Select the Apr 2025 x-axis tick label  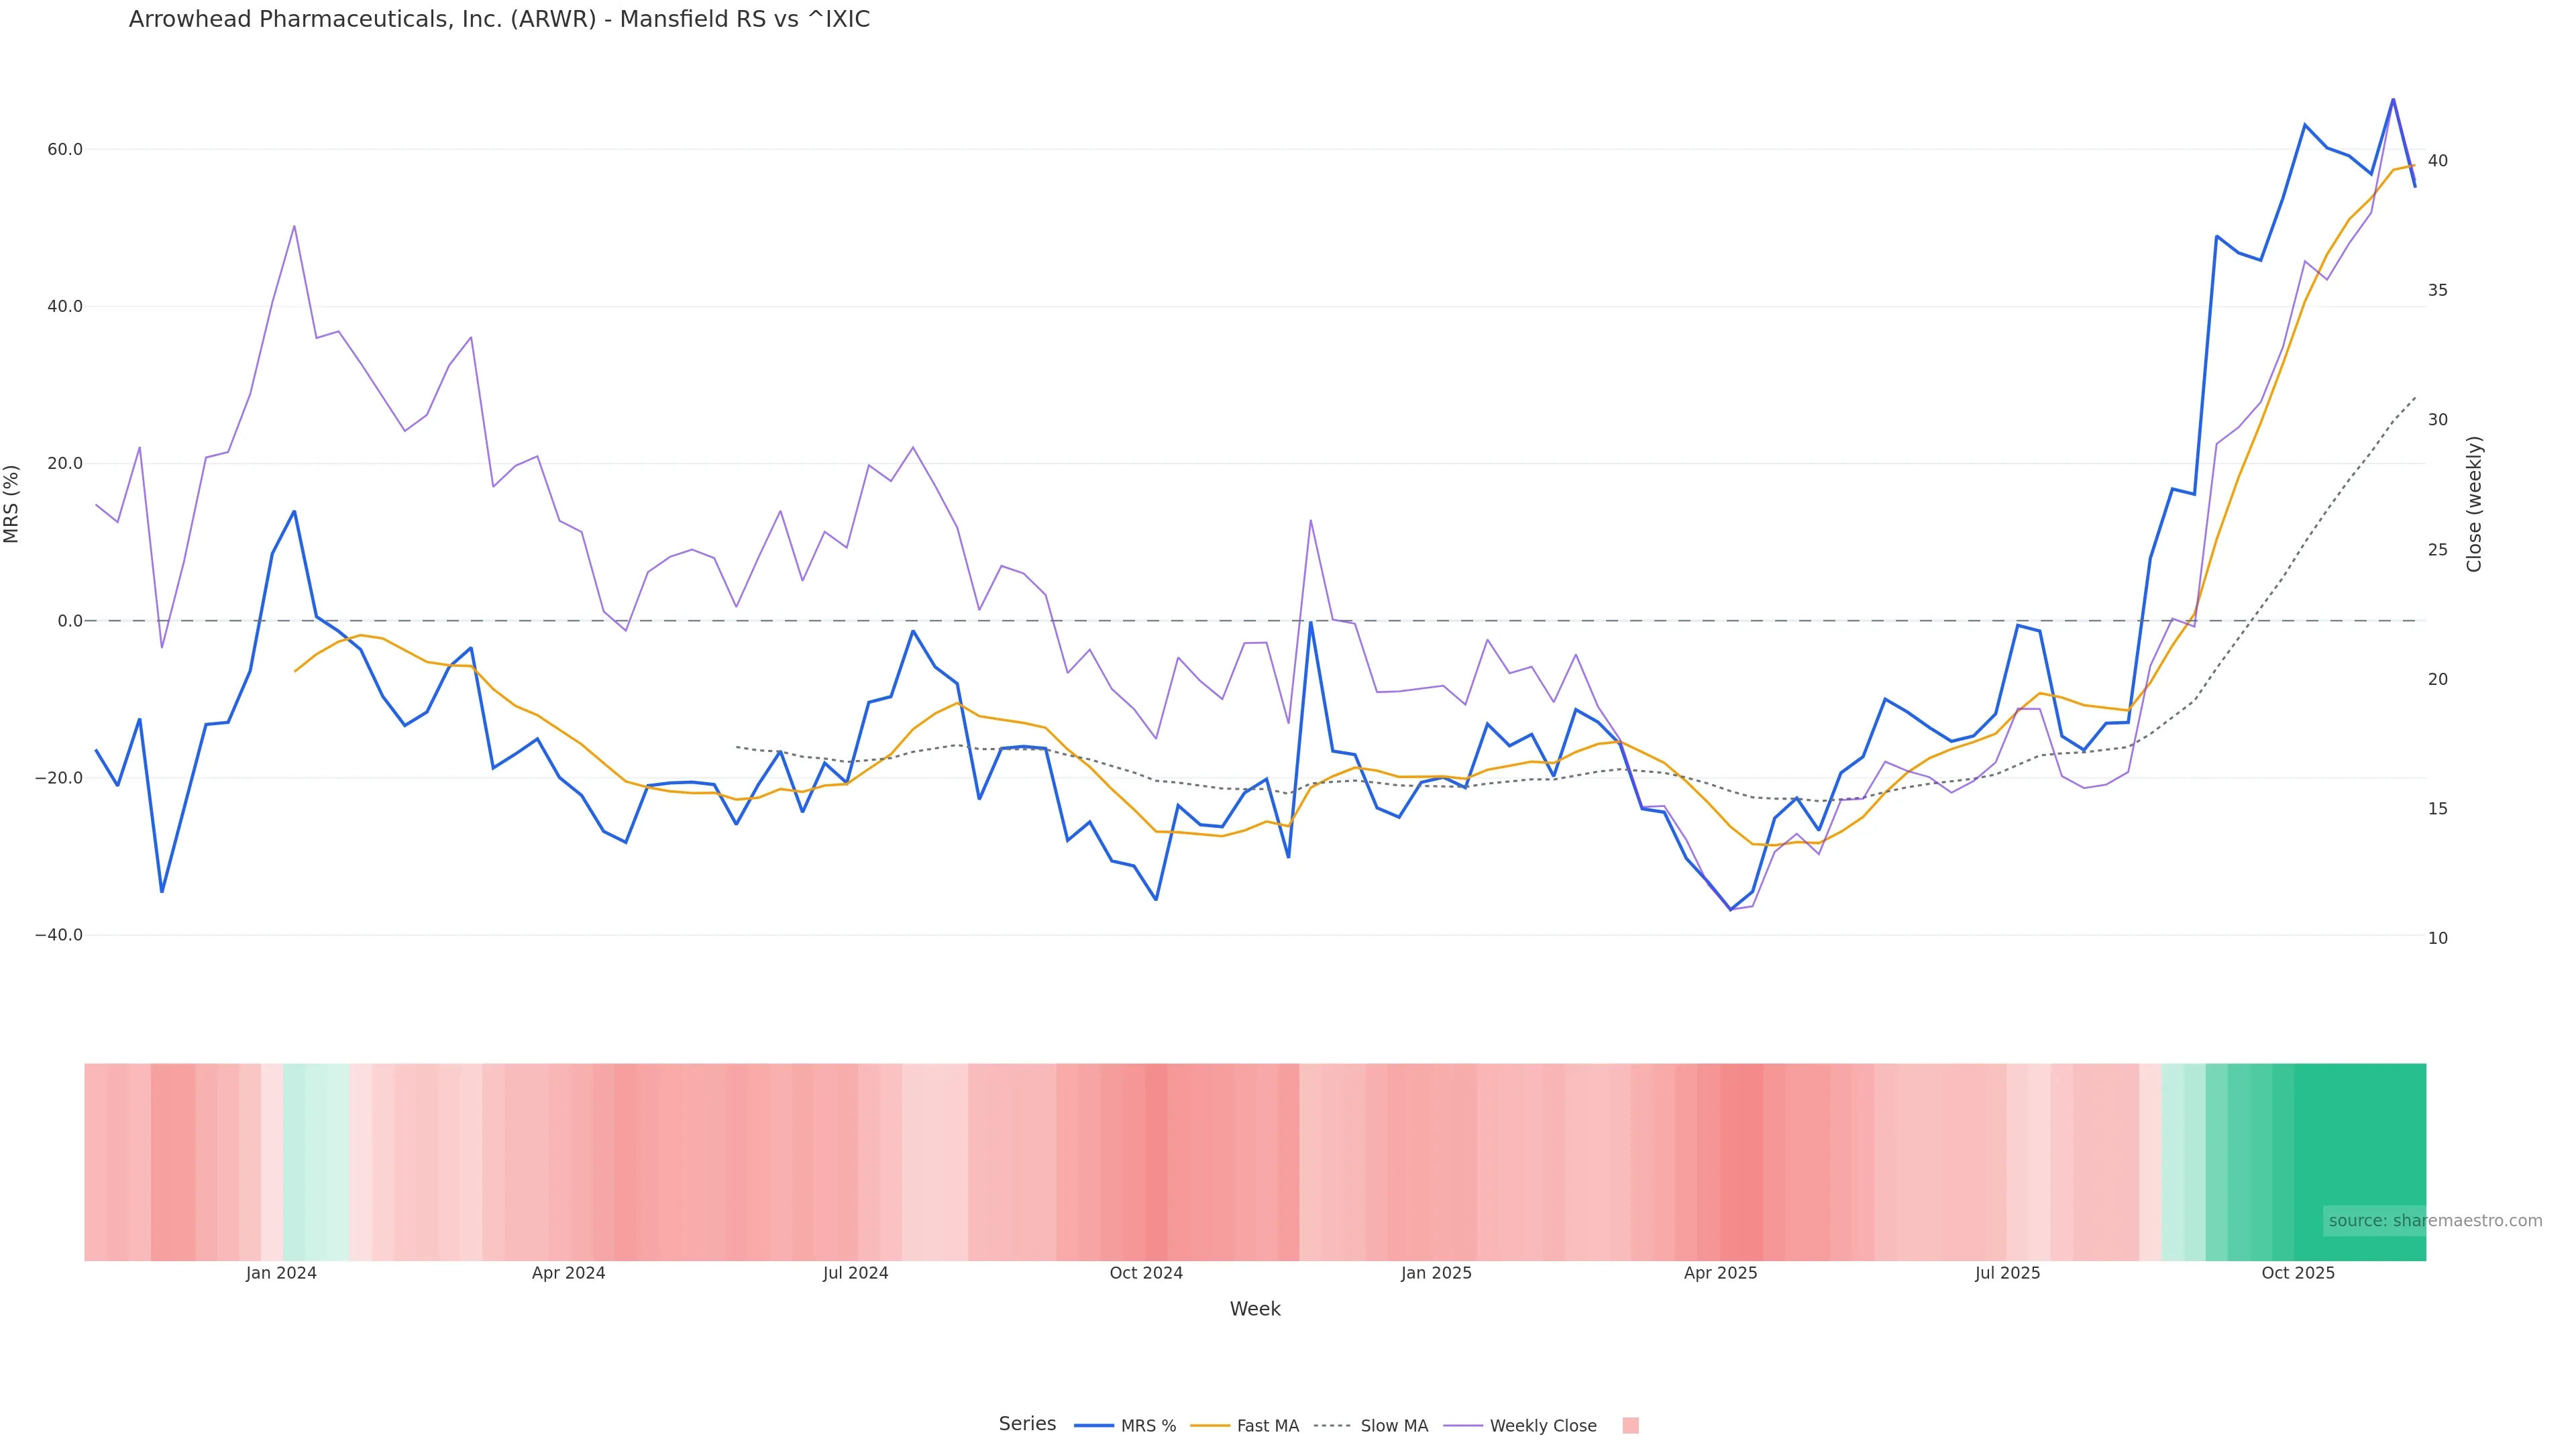(1720, 1273)
